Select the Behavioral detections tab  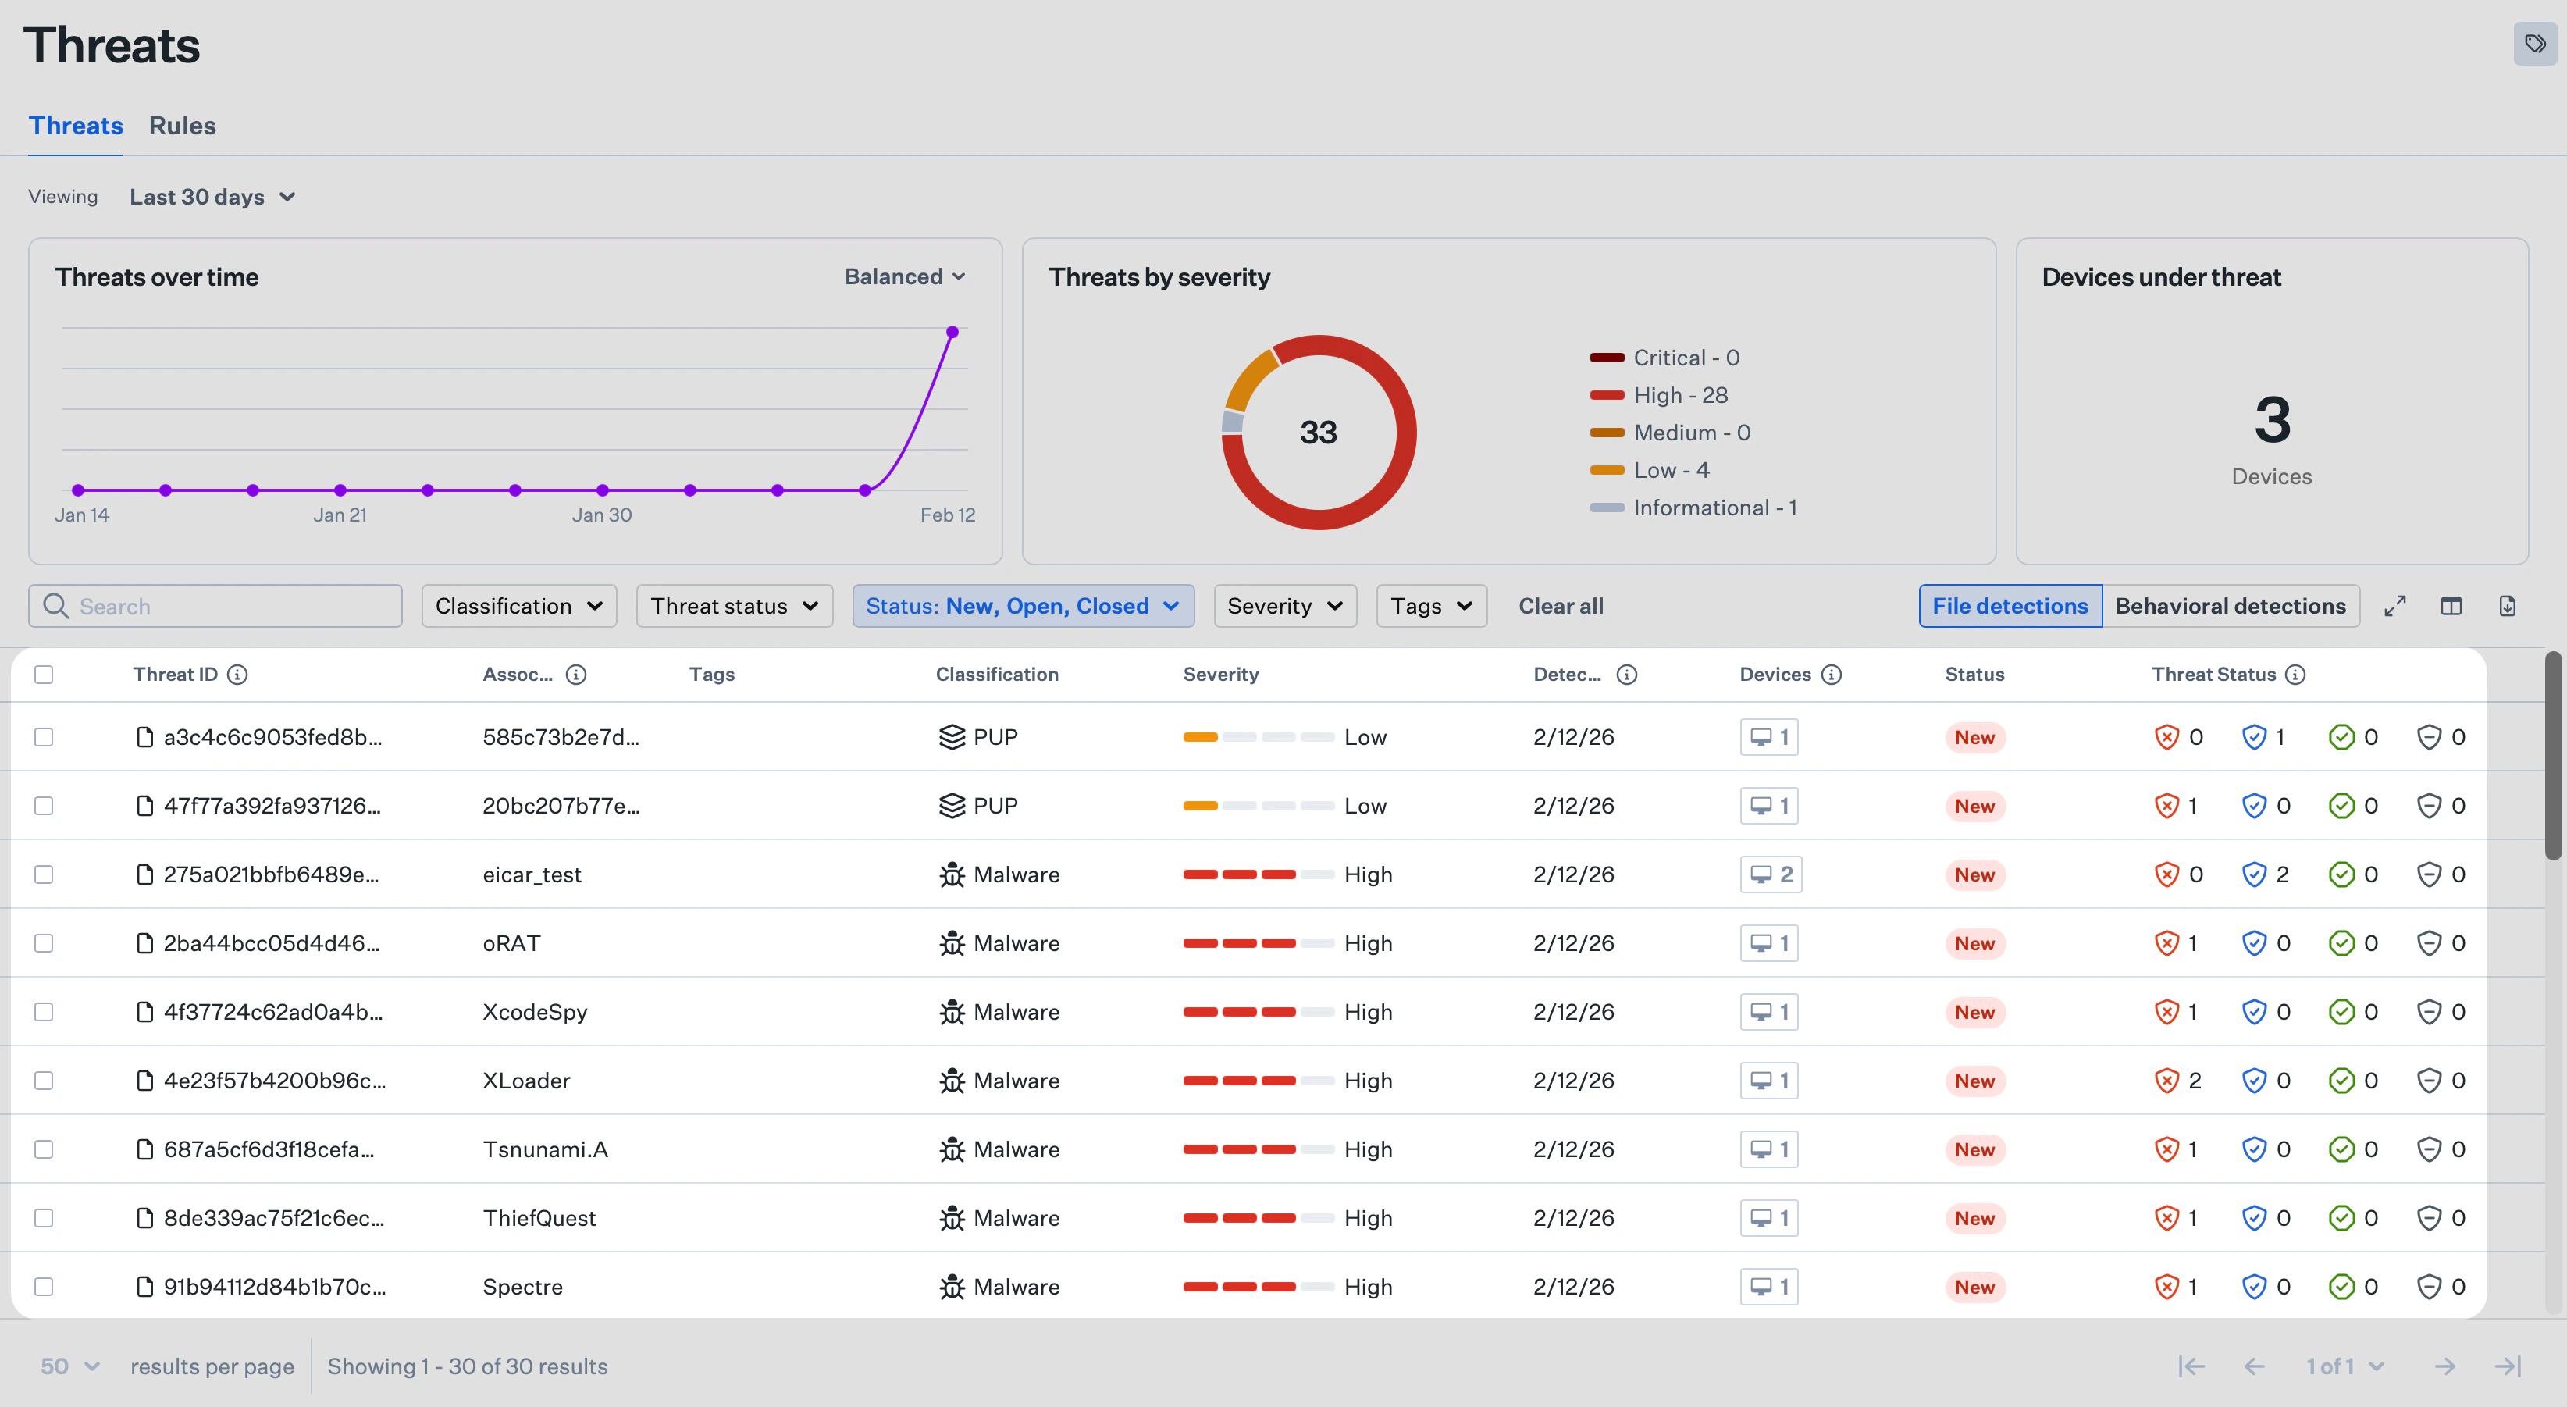(2231, 605)
